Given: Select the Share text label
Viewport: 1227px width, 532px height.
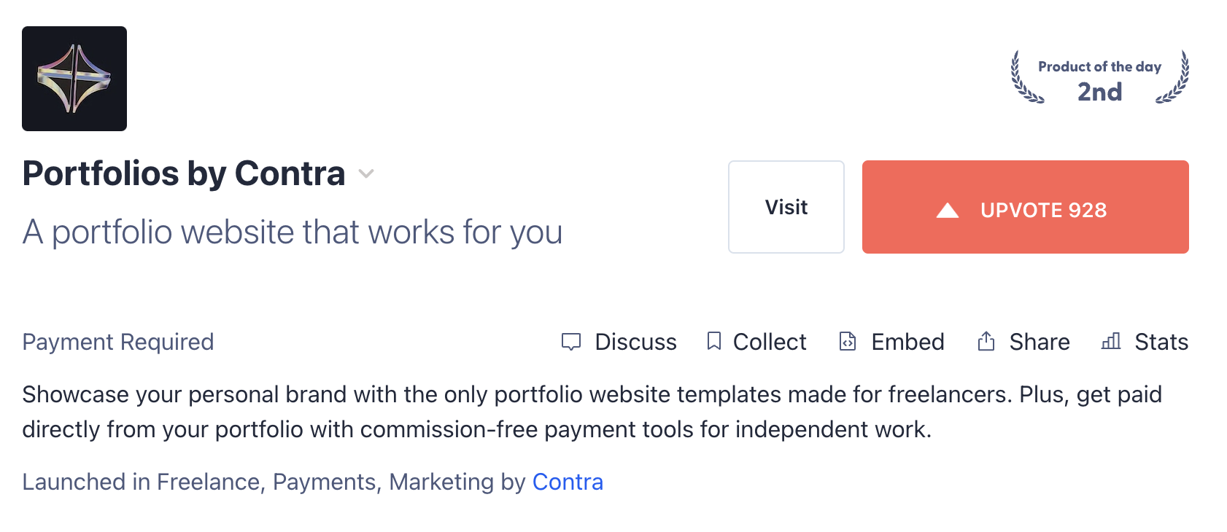Looking at the screenshot, I should [1040, 342].
